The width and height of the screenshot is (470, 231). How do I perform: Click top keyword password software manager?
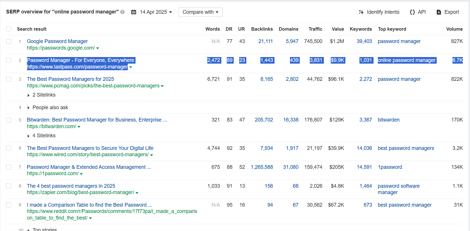[399, 189]
